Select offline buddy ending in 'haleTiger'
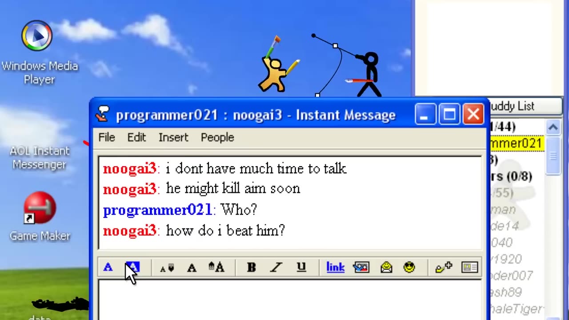 click(x=516, y=309)
